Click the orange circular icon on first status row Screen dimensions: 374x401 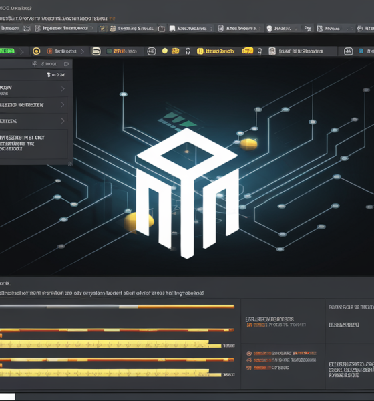(249, 353)
